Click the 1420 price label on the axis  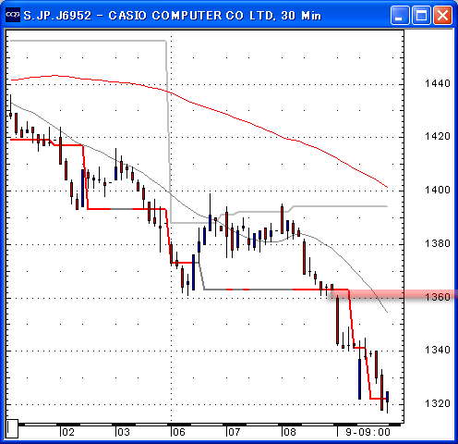(x=438, y=136)
